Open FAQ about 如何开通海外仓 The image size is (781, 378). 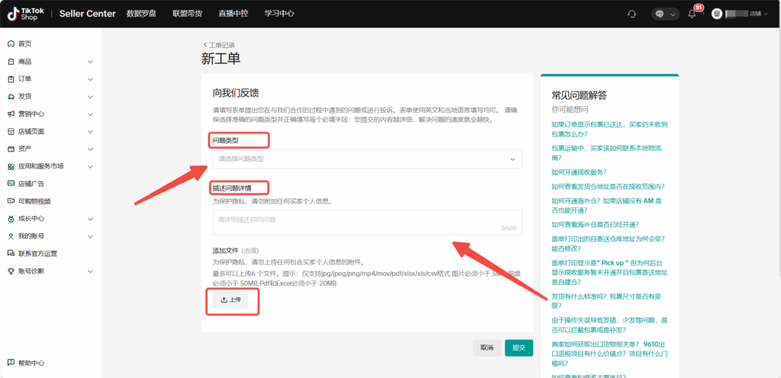606,206
